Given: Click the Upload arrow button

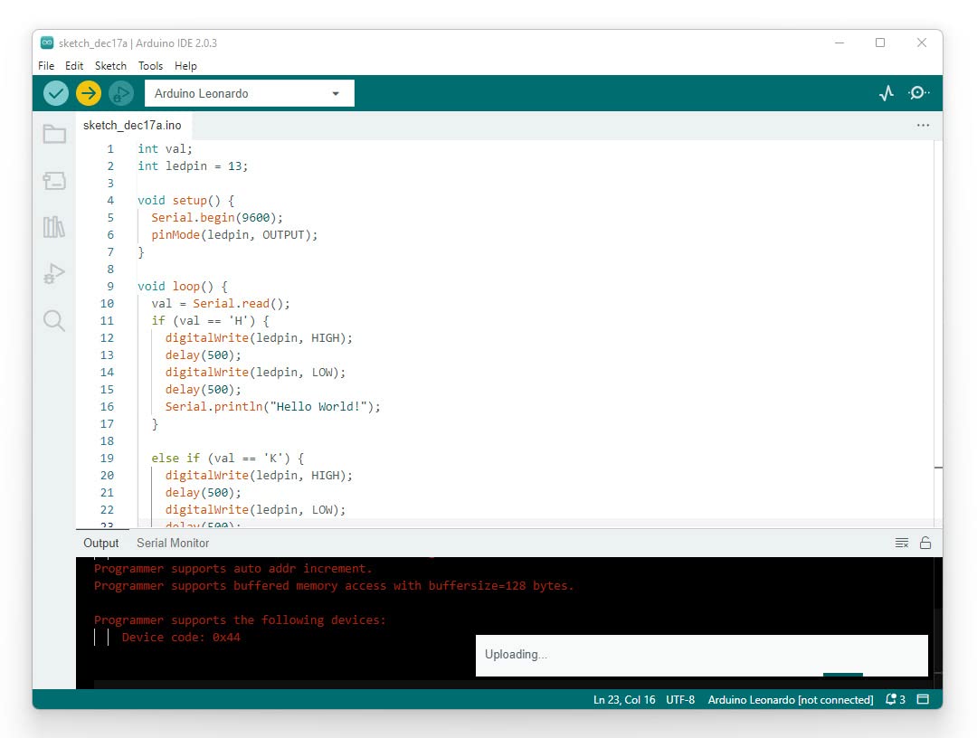Looking at the screenshot, I should click(x=89, y=93).
